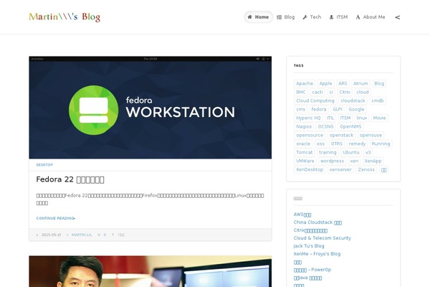This screenshot has height=287, width=430.
Task: Open the ITSM menu item
Action: [338, 17]
